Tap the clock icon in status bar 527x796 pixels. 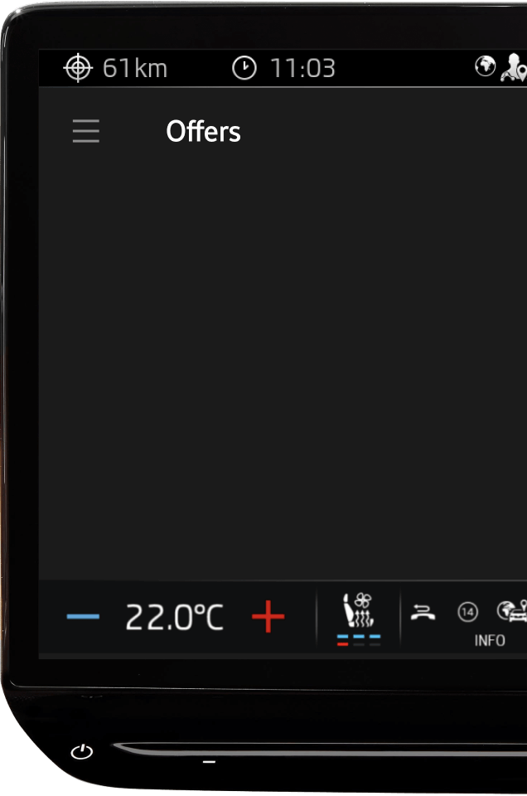pos(244,68)
